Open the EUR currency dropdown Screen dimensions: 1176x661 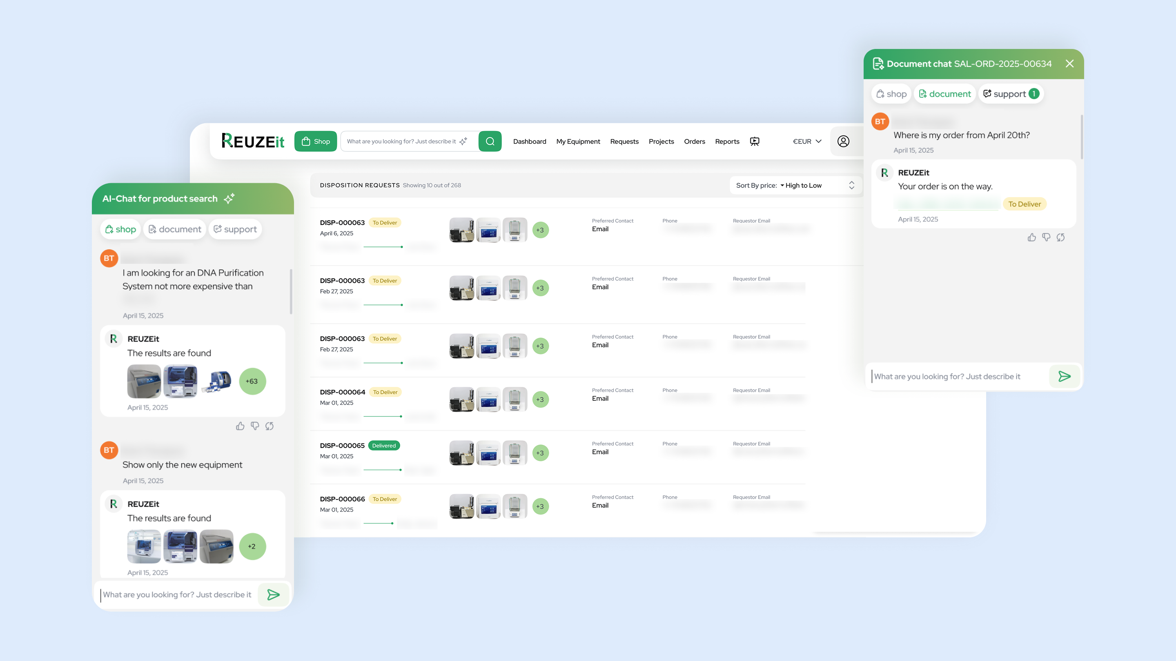tap(807, 142)
